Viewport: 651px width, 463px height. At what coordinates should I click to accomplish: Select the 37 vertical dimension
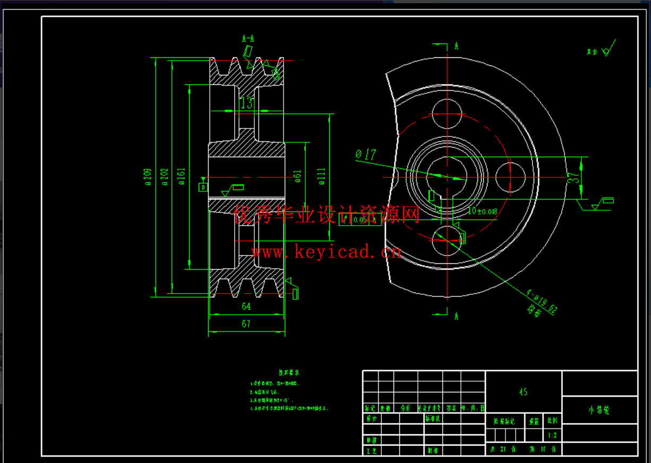[573, 178]
